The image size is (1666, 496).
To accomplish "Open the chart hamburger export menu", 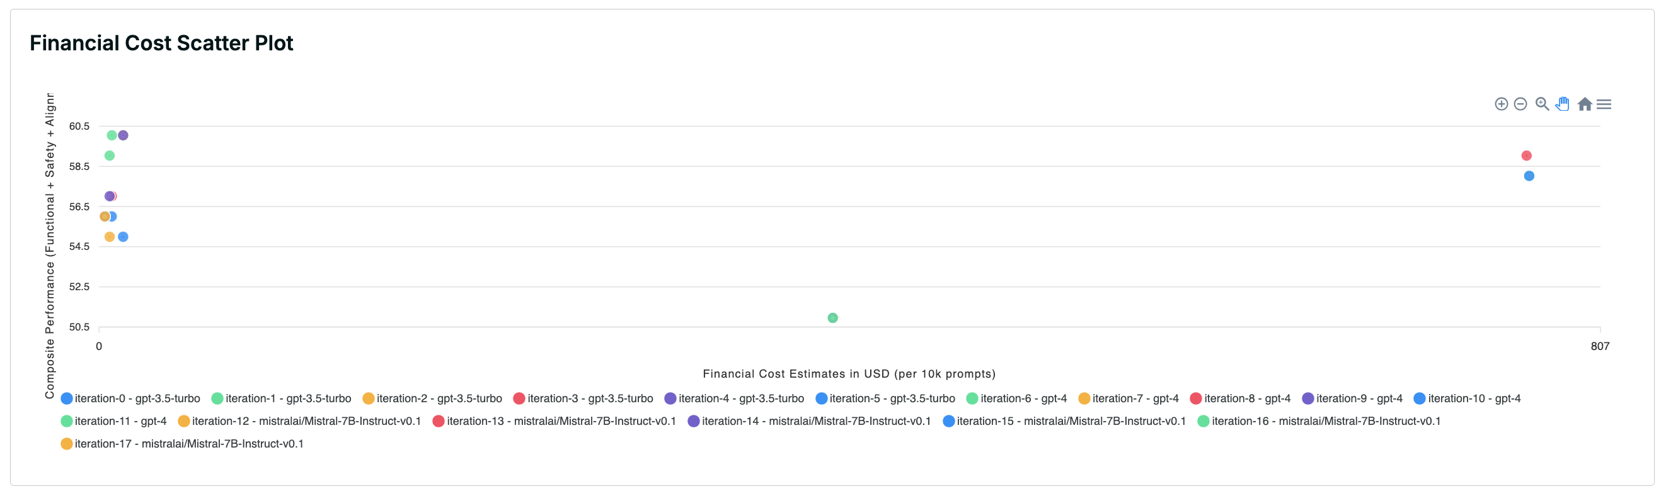I will pos(1604,104).
